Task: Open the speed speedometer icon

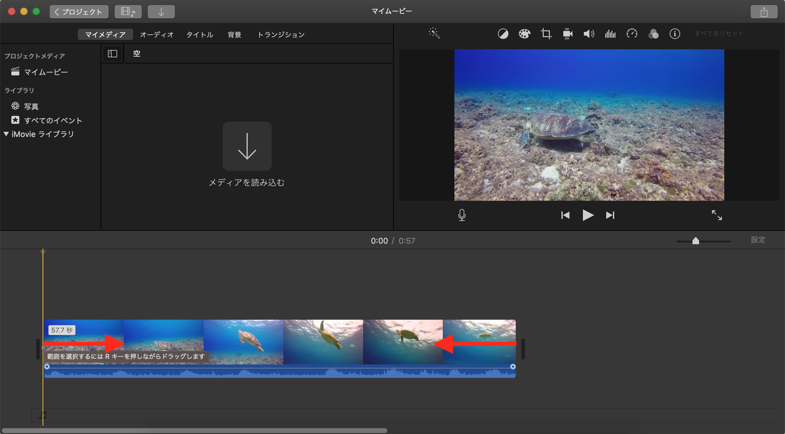Action: pos(632,33)
